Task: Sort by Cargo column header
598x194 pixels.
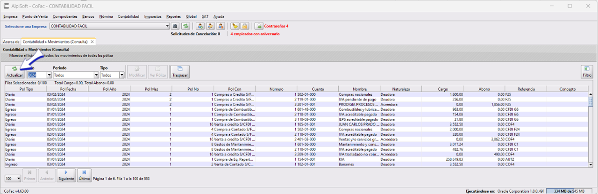Action: click(442, 88)
